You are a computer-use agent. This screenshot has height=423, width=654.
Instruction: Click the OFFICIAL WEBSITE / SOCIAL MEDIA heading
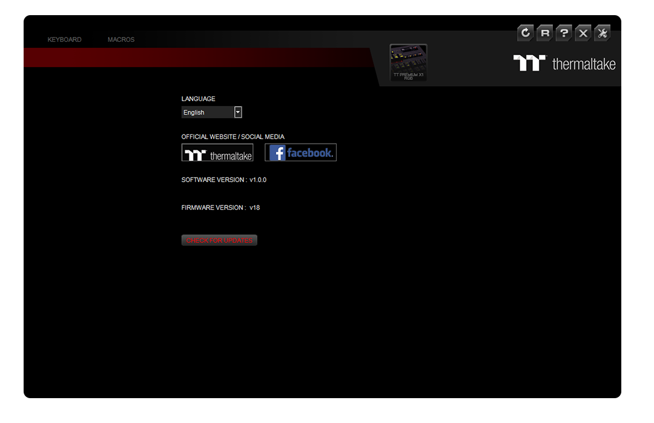233,137
